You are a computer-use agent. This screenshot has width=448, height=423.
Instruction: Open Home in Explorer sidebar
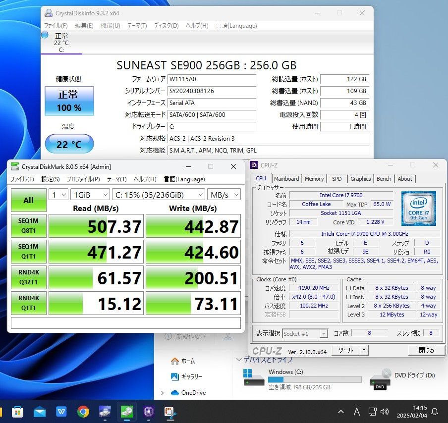[183, 361]
